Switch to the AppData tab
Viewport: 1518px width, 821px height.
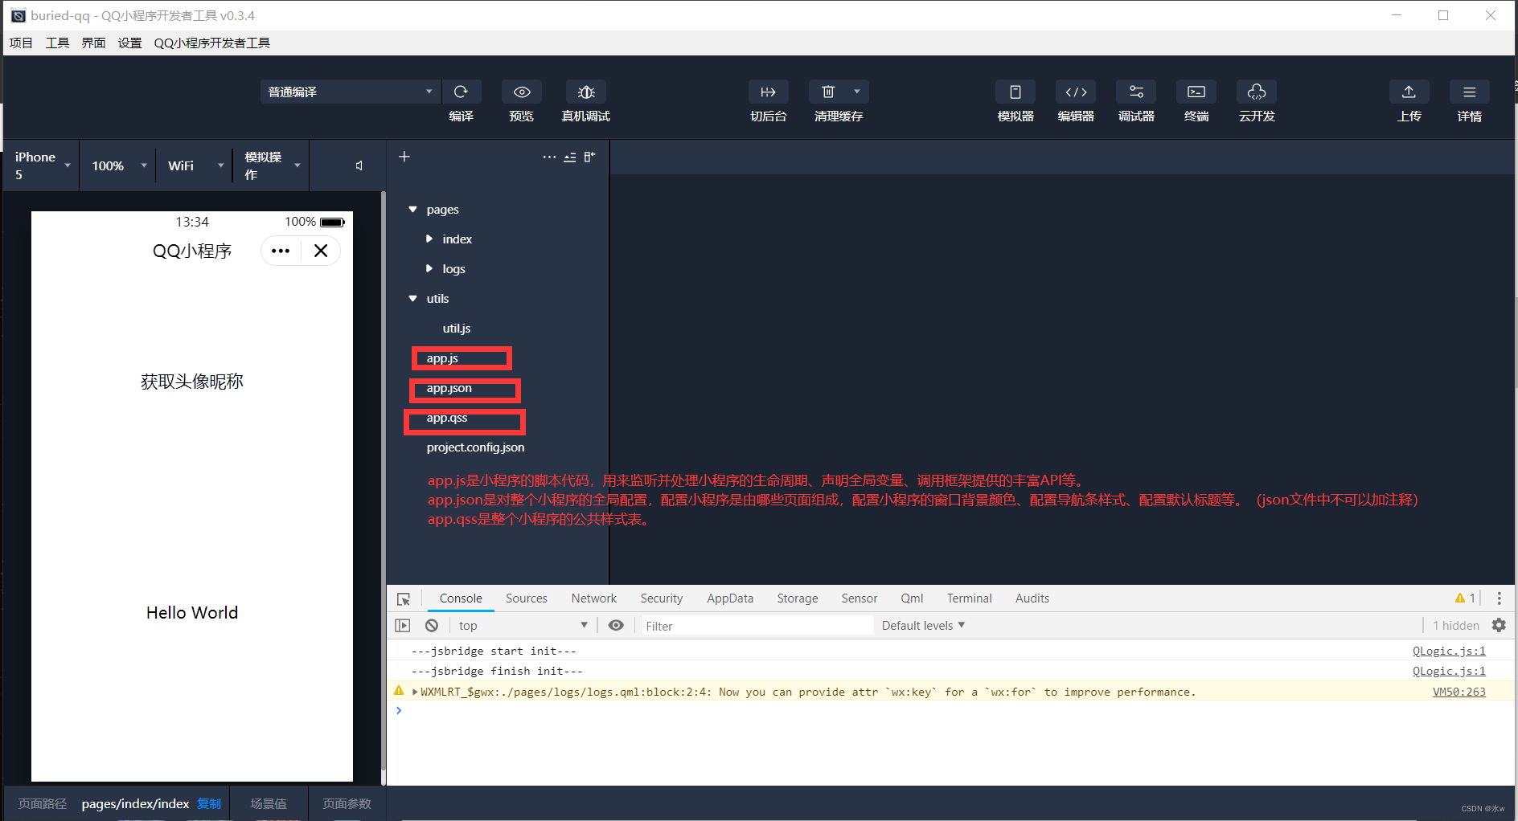click(730, 598)
